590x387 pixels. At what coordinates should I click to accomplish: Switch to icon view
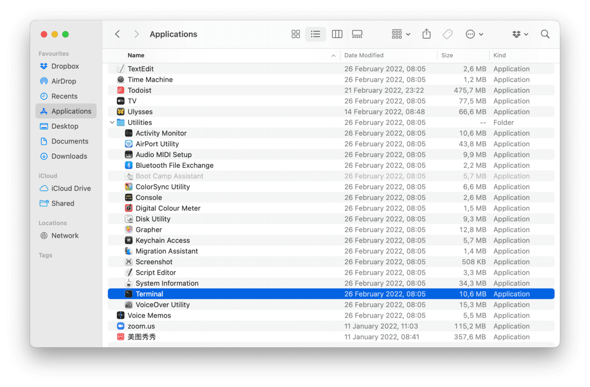[296, 34]
